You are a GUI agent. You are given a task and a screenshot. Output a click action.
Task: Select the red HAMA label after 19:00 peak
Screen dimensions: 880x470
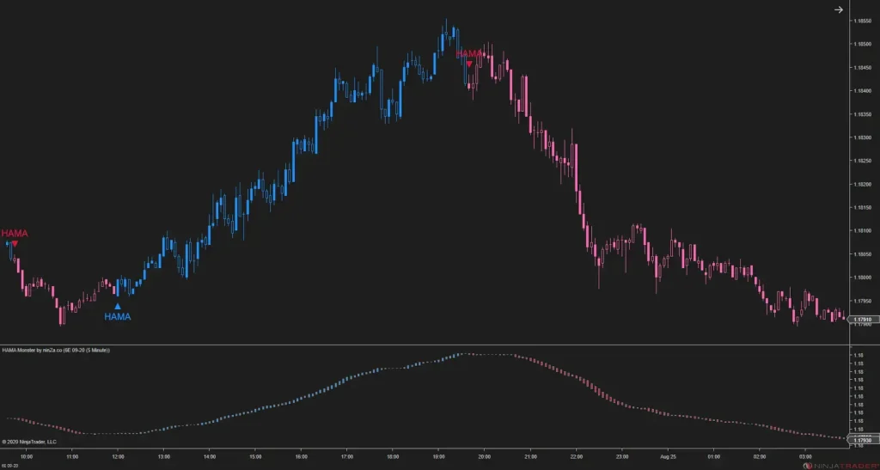pos(468,54)
